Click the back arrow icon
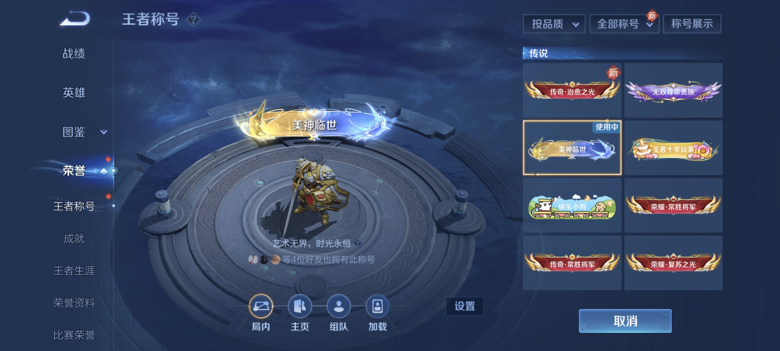The image size is (780, 351). (75, 19)
